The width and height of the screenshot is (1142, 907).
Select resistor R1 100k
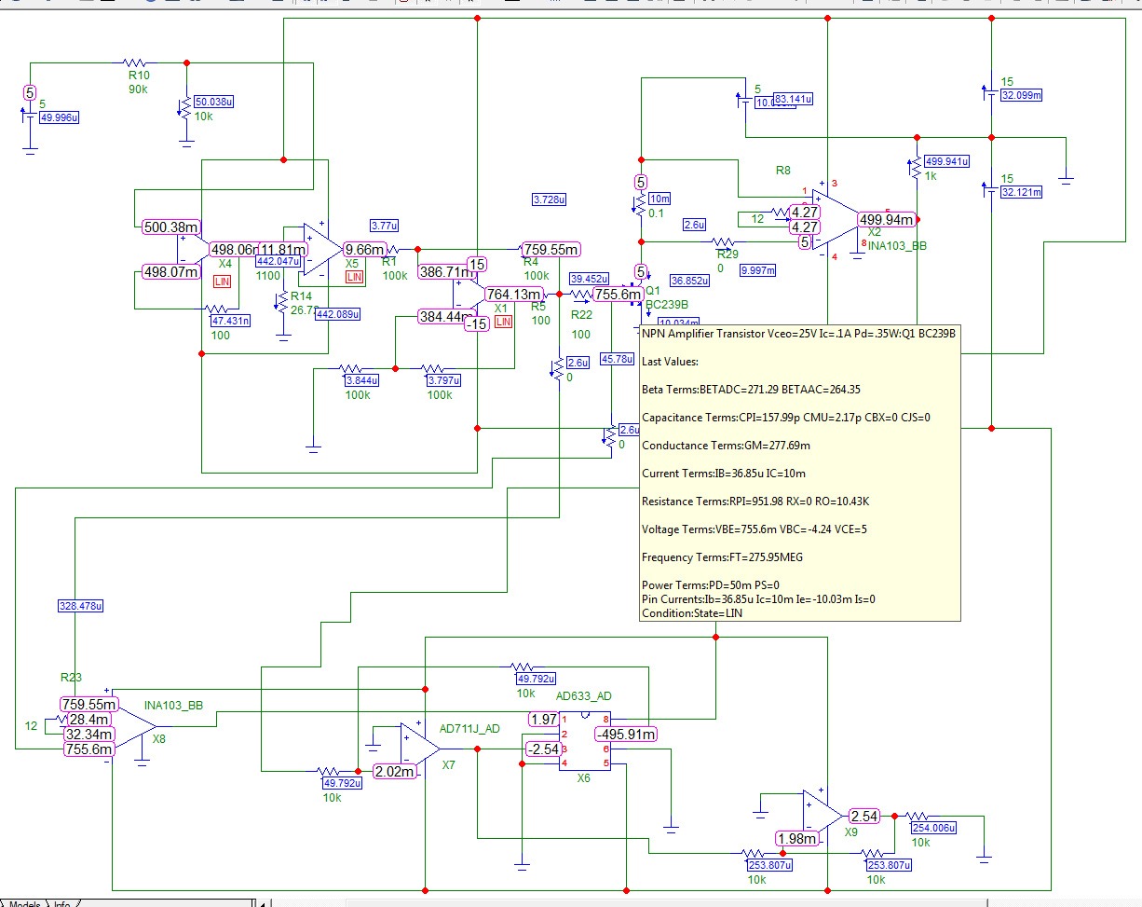[391, 249]
